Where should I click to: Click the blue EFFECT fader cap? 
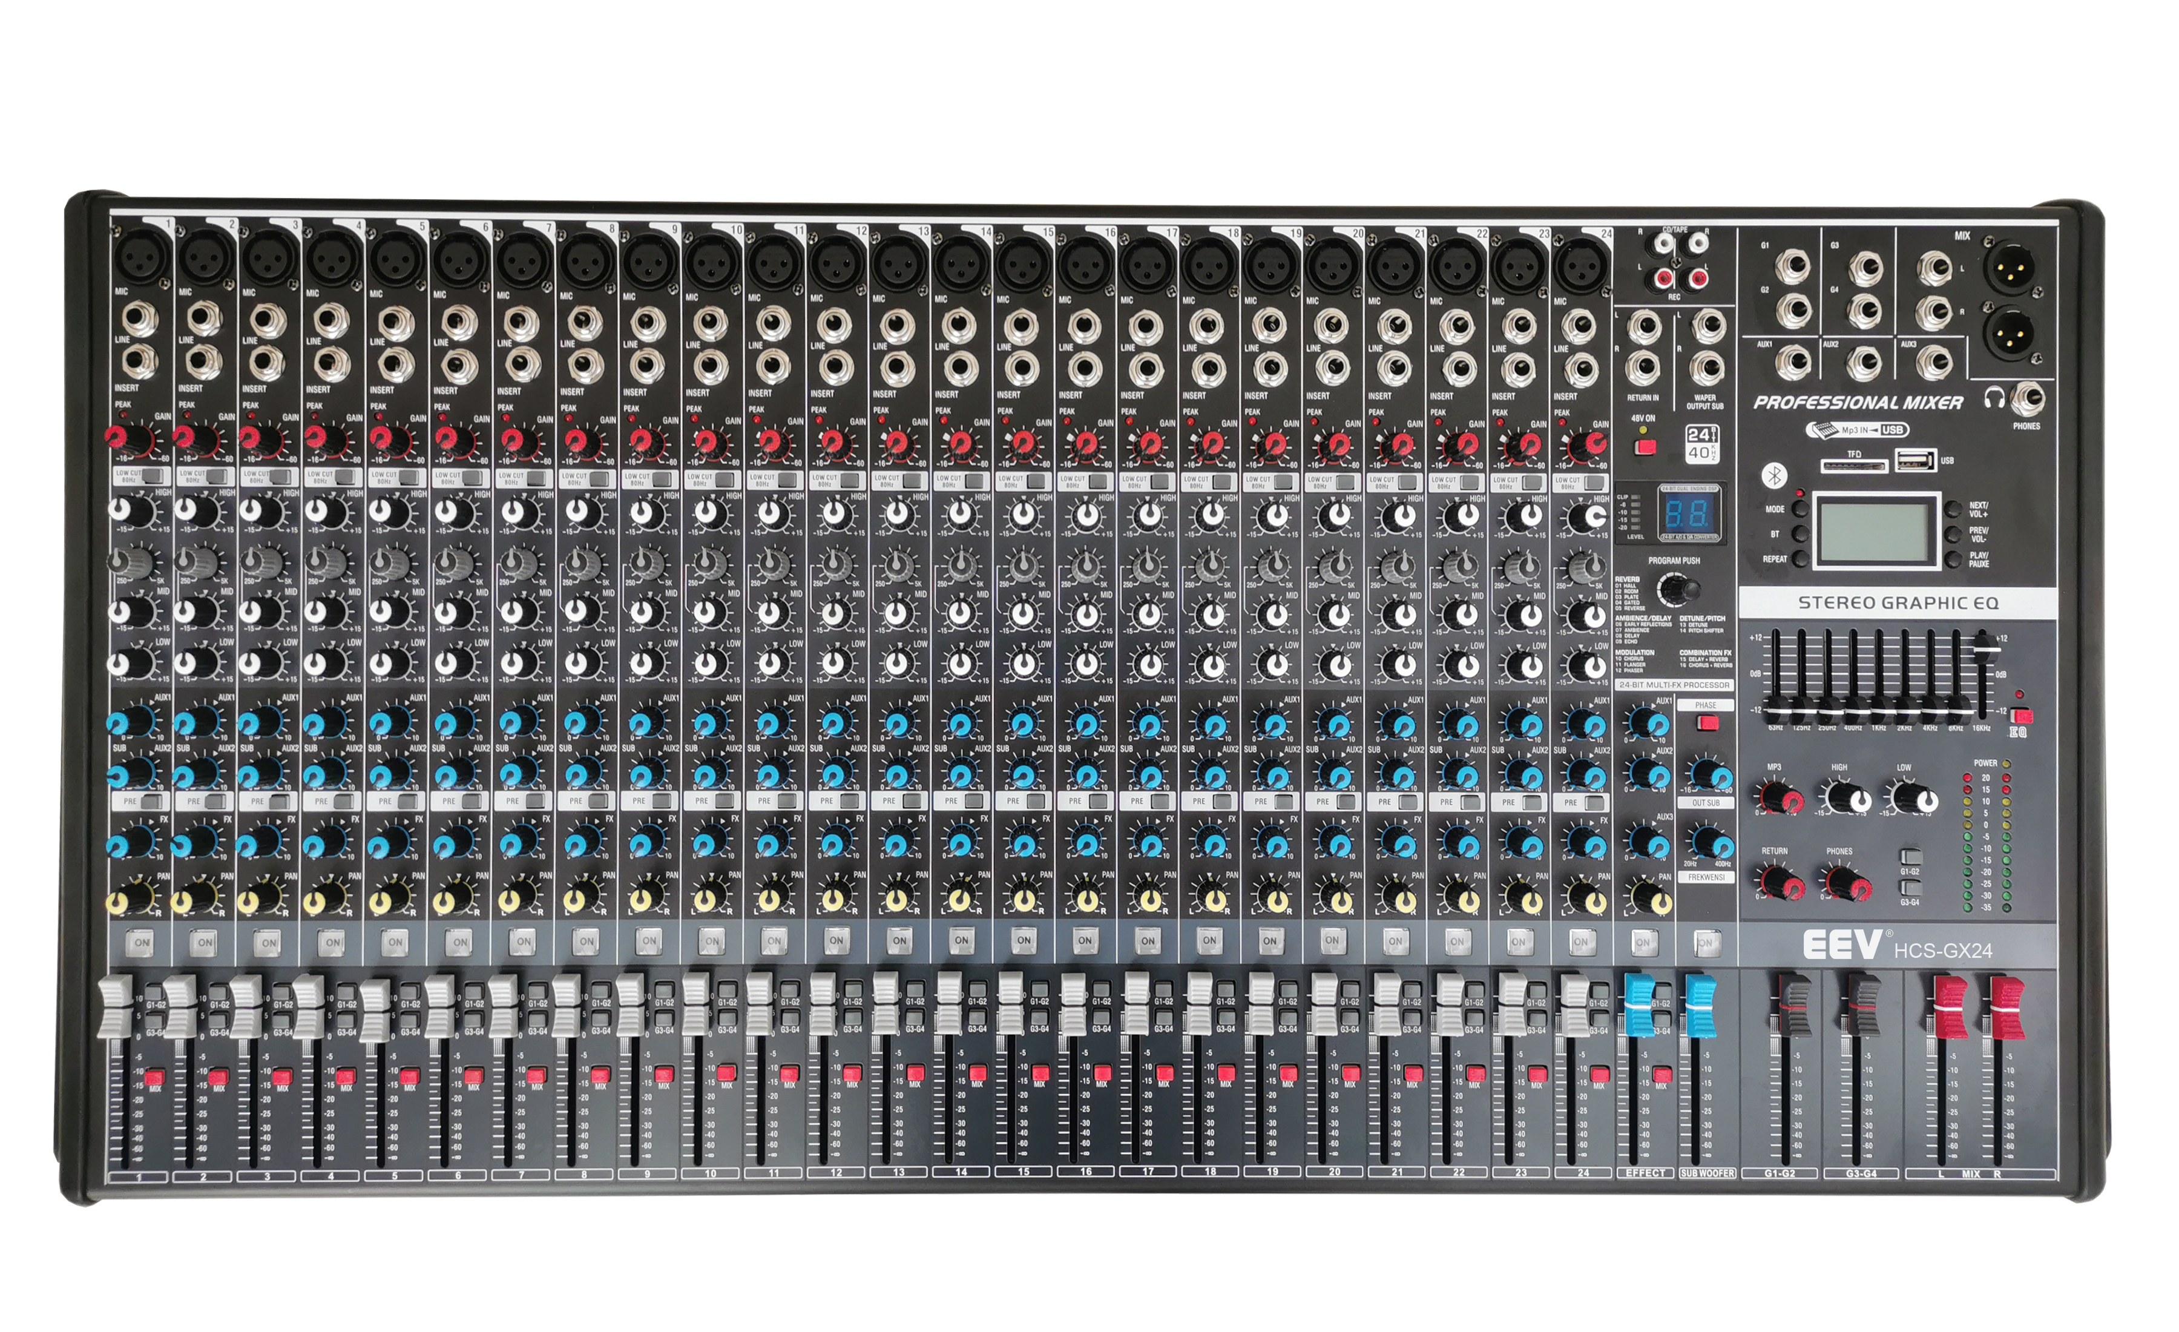click(1640, 1004)
